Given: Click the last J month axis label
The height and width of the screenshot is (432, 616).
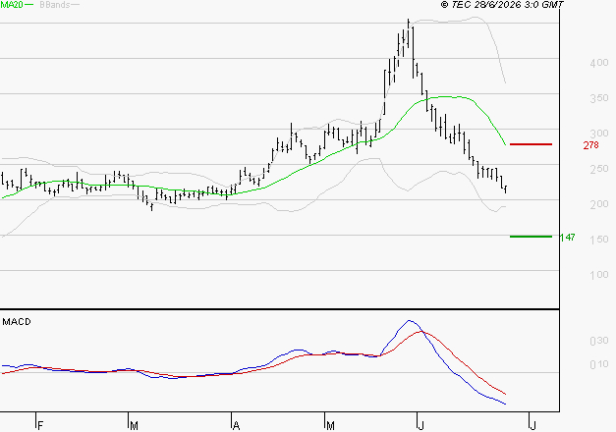Looking at the screenshot, I should point(533,426).
